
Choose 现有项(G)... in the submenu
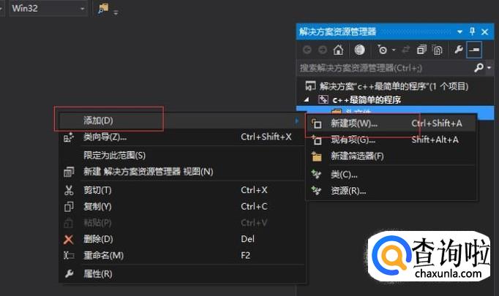(391, 140)
